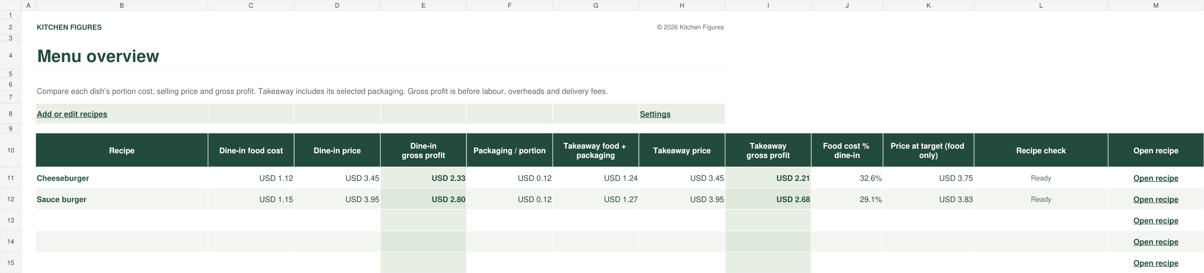1204x273 pixels.
Task: Select Sauce burger food cost 29.1%
Action: pyautogui.click(x=847, y=199)
